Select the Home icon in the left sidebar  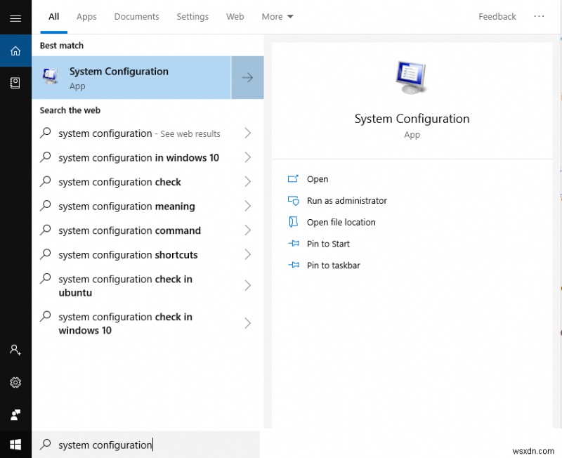(15, 51)
